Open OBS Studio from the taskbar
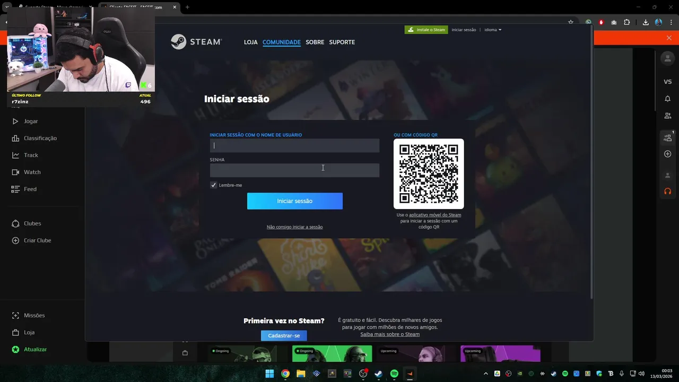679x382 pixels. [363, 374]
